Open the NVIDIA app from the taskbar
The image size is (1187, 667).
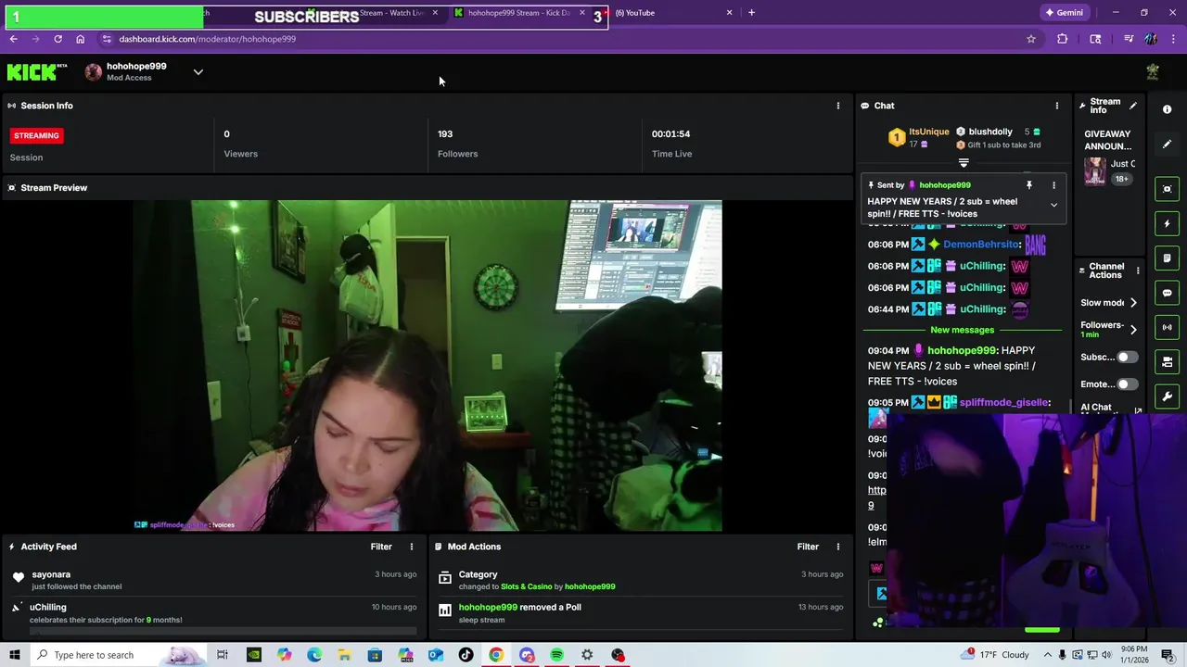253,655
